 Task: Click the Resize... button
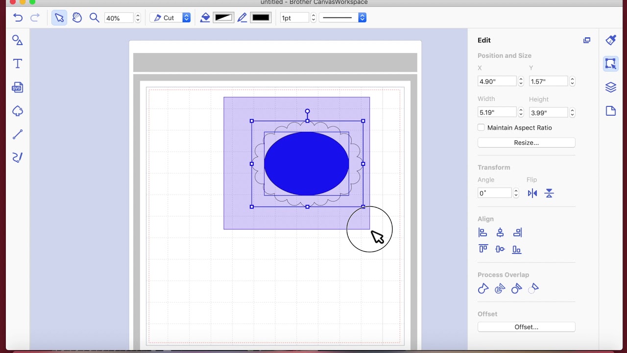point(527,143)
